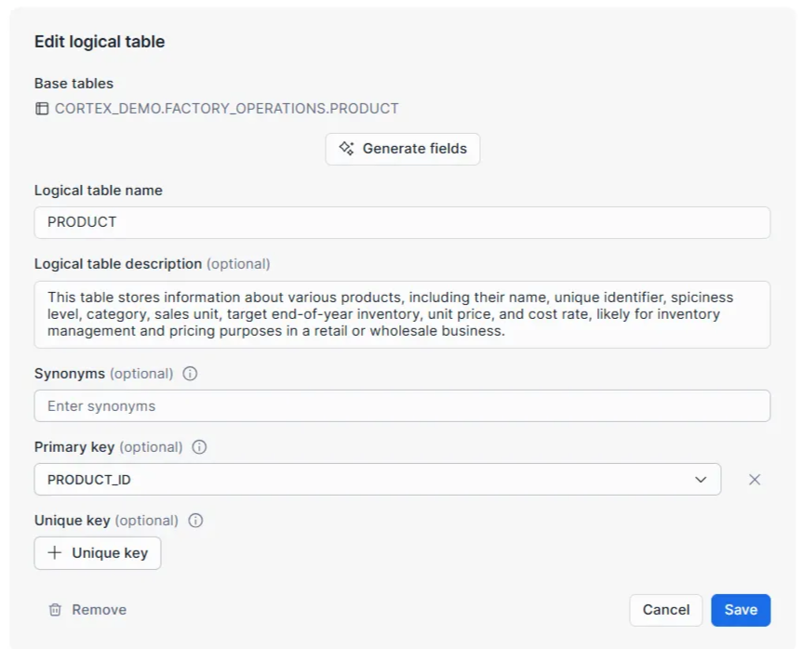The image size is (802, 649).
Task: Click the Edit logical table heading
Action: 100,42
